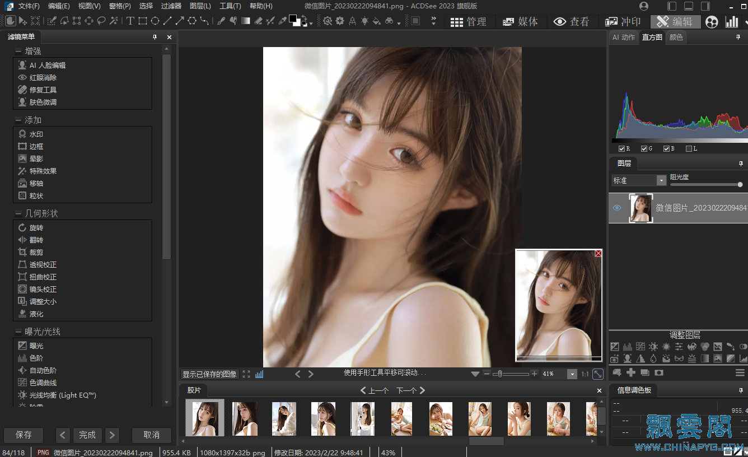748x457 pixels.
Task: Click 显示已保存的图像 button
Action: point(210,374)
